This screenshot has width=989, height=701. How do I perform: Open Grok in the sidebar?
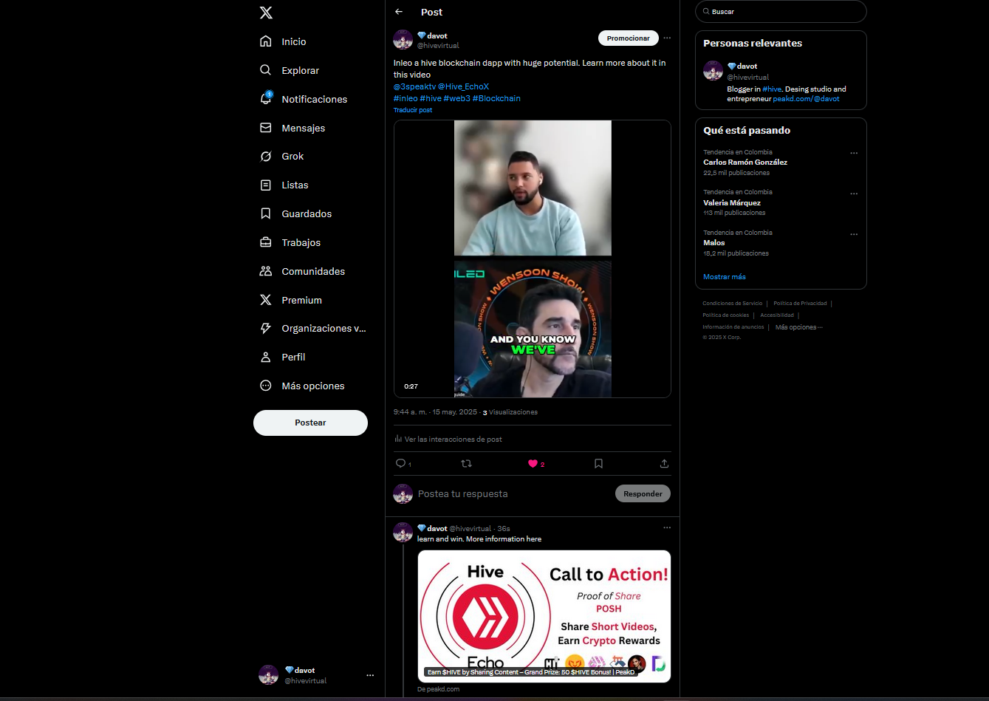(x=282, y=156)
